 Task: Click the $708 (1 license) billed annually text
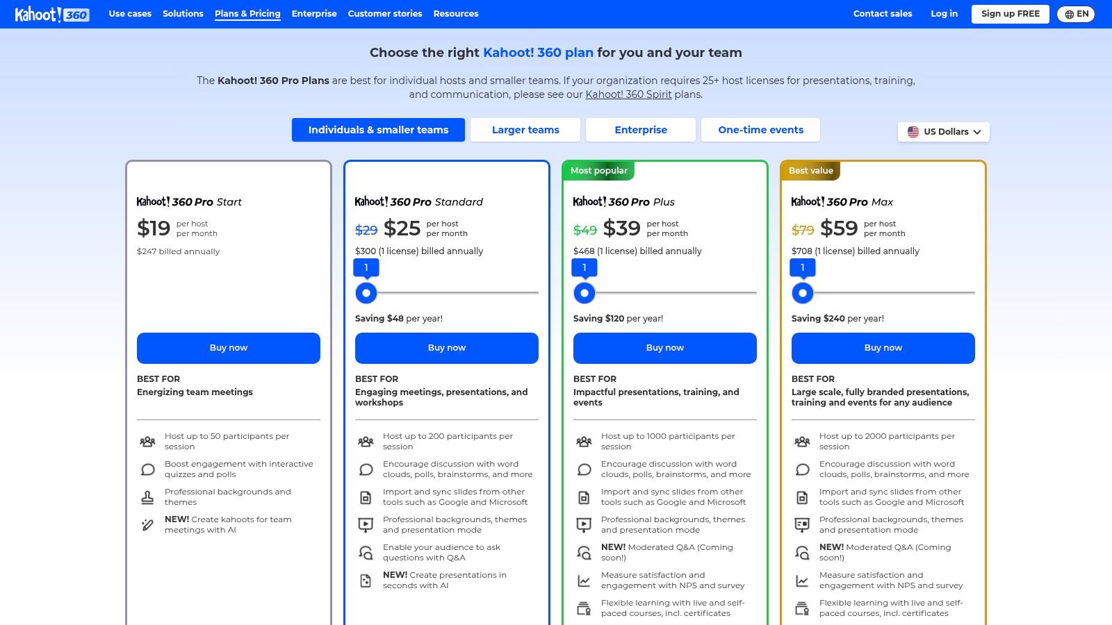tap(856, 251)
